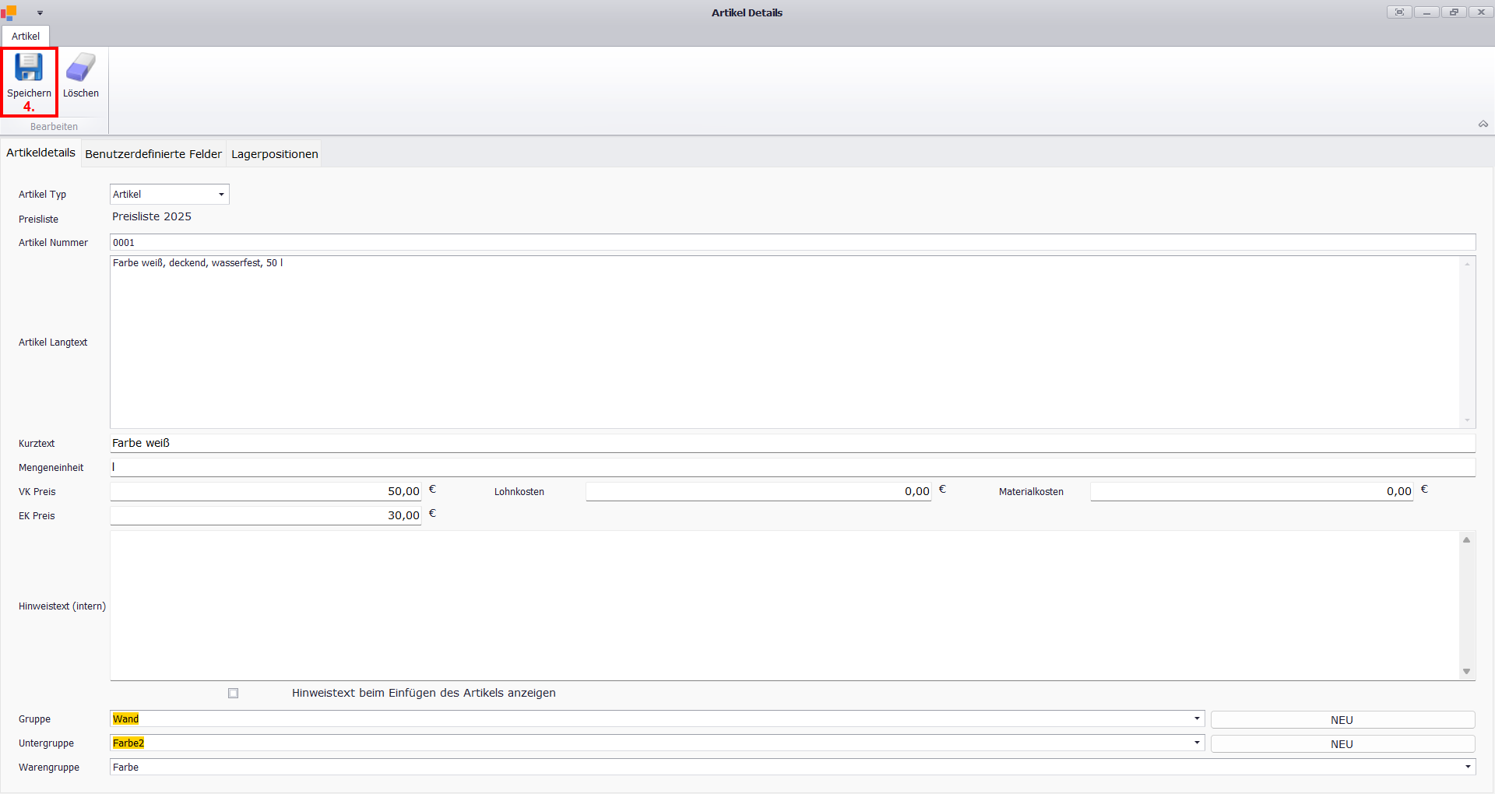Select the Artikel ribbon tab

point(26,37)
